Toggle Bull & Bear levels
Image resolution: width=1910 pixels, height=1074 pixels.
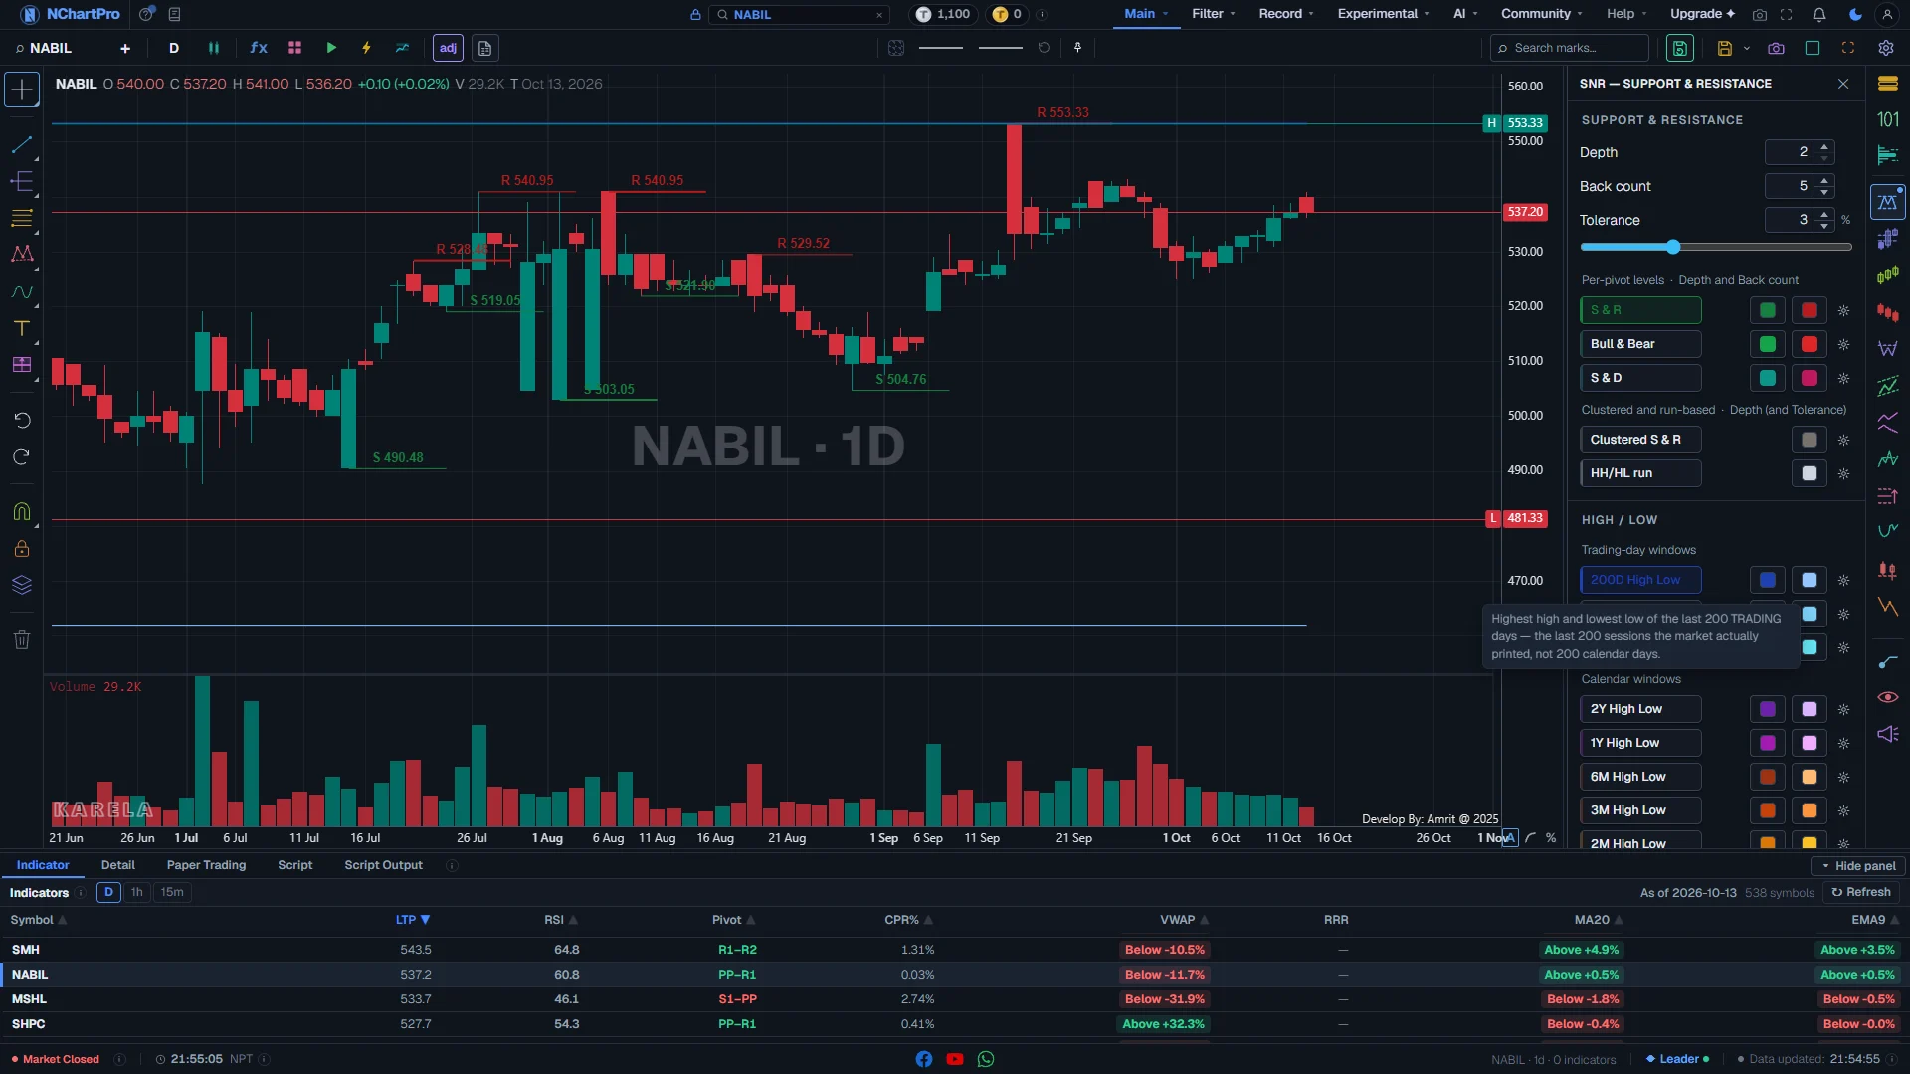[1640, 344]
